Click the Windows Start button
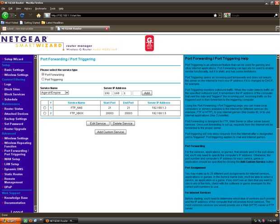Image resolution: width=280 pixels, height=224 pixels. coord(11,221)
